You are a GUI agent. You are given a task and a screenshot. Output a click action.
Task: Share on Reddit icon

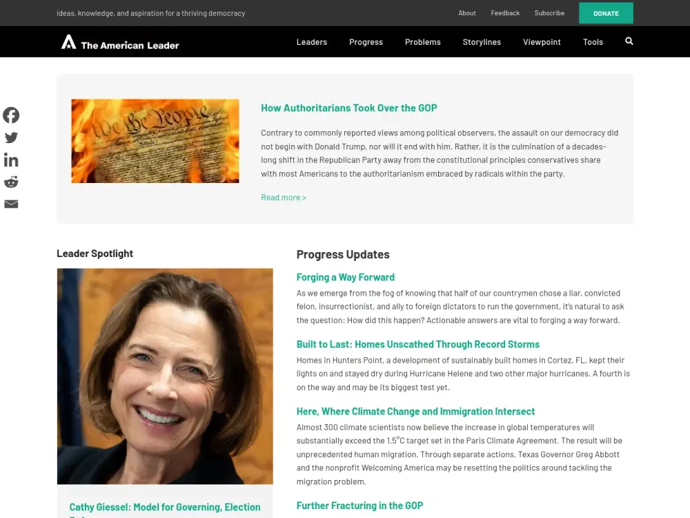[11, 182]
